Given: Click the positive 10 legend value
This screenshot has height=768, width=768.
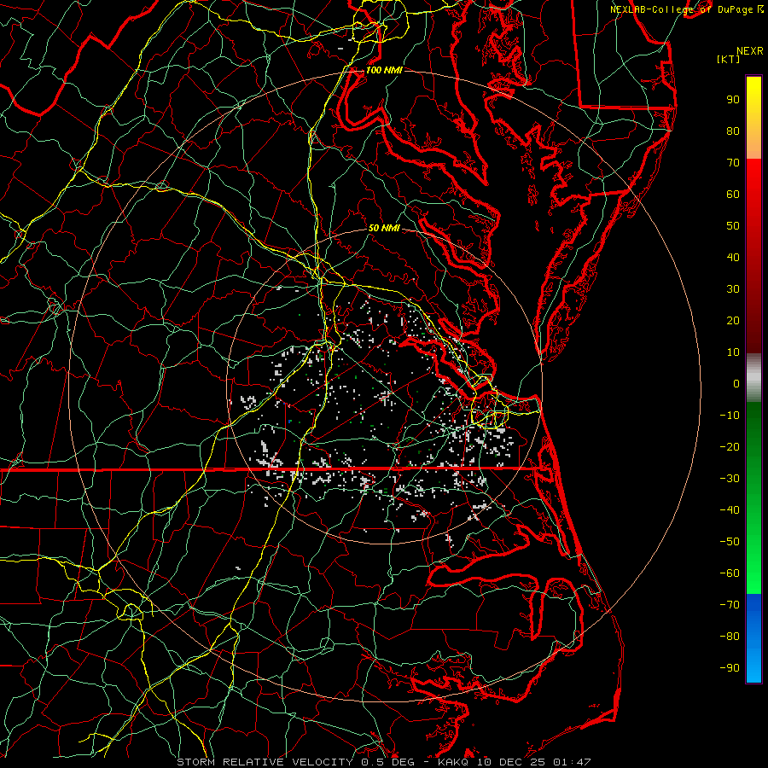Looking at the screenshot, I should pyautogui.click(x=733, y=352).
